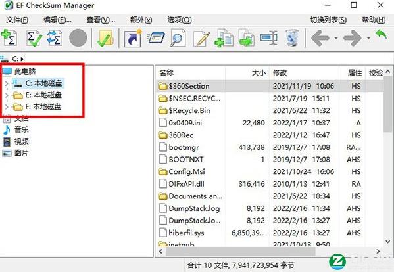Open the forward history dropdown arrow
The width and height of the screenshot is (394, 272).
(x=368, y=38)
